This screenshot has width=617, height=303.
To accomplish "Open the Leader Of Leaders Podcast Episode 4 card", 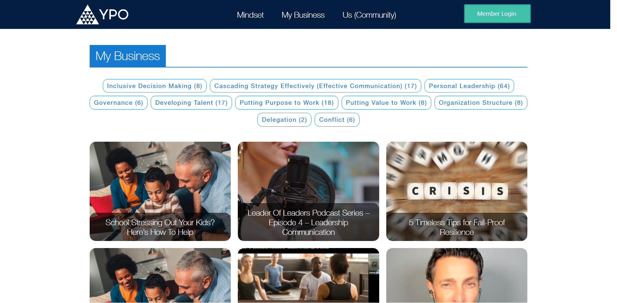I will pos(308,191).
